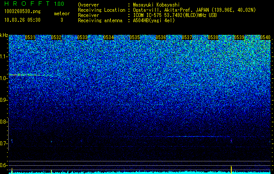Screen dimensions: 274x174
Task: Click the yellow detection spike below 0532
Action: [51, 171]
